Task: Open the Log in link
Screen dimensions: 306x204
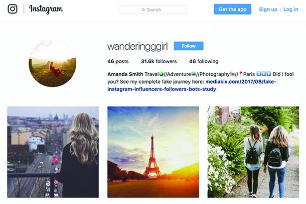Action: 291,9
